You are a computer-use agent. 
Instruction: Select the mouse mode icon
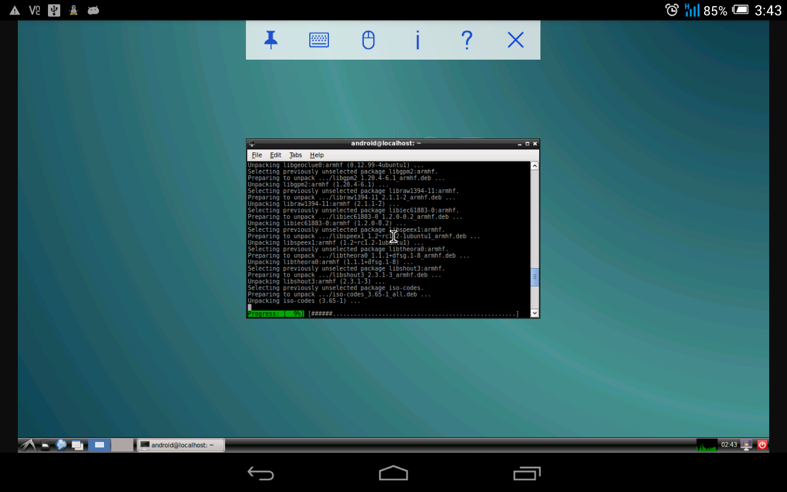368,41
